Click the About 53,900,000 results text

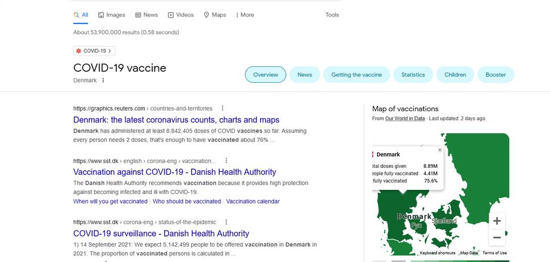126,32
